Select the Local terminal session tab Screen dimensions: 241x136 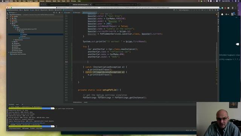coord(17,105)
